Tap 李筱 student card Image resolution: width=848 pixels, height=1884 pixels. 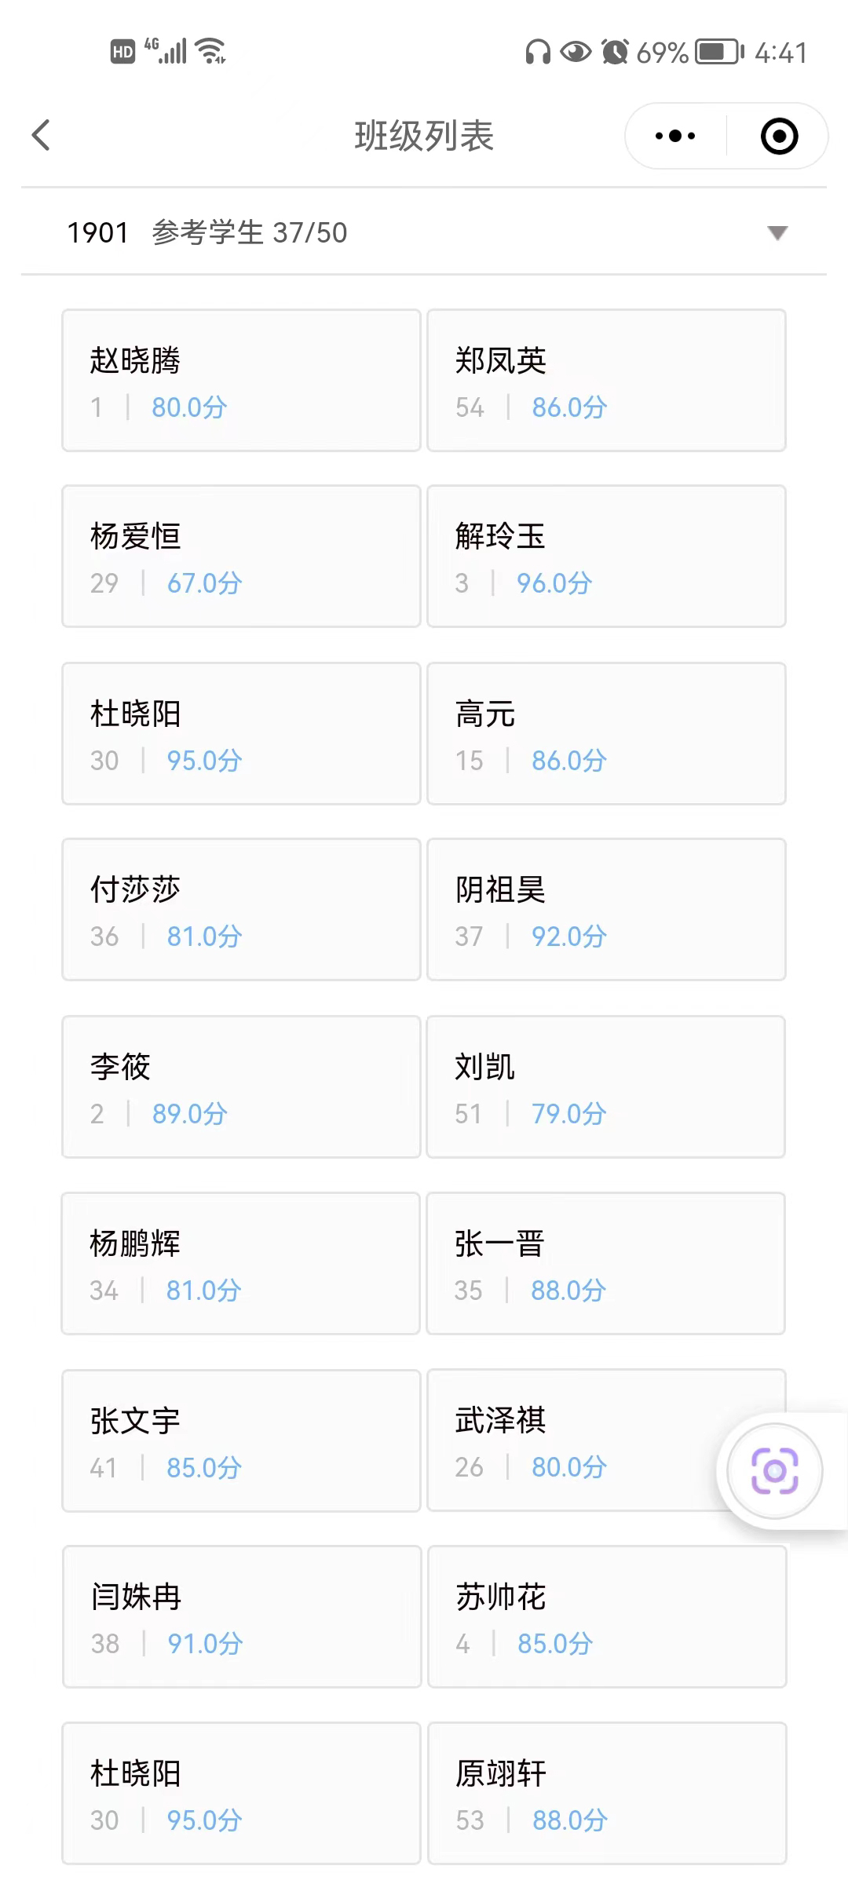(x=241, y=1087)
